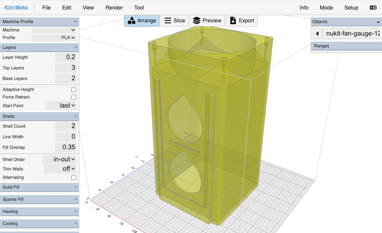Click the Ranges panel header
The width and height of the screenshot is (382, 233).
(x=346, y=46)
